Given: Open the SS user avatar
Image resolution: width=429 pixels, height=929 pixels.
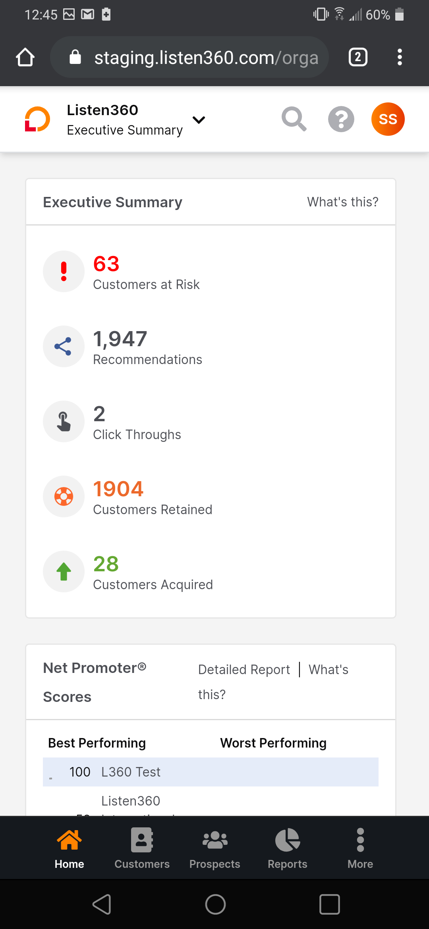Looking at the screenshot, I should [388, 119].
